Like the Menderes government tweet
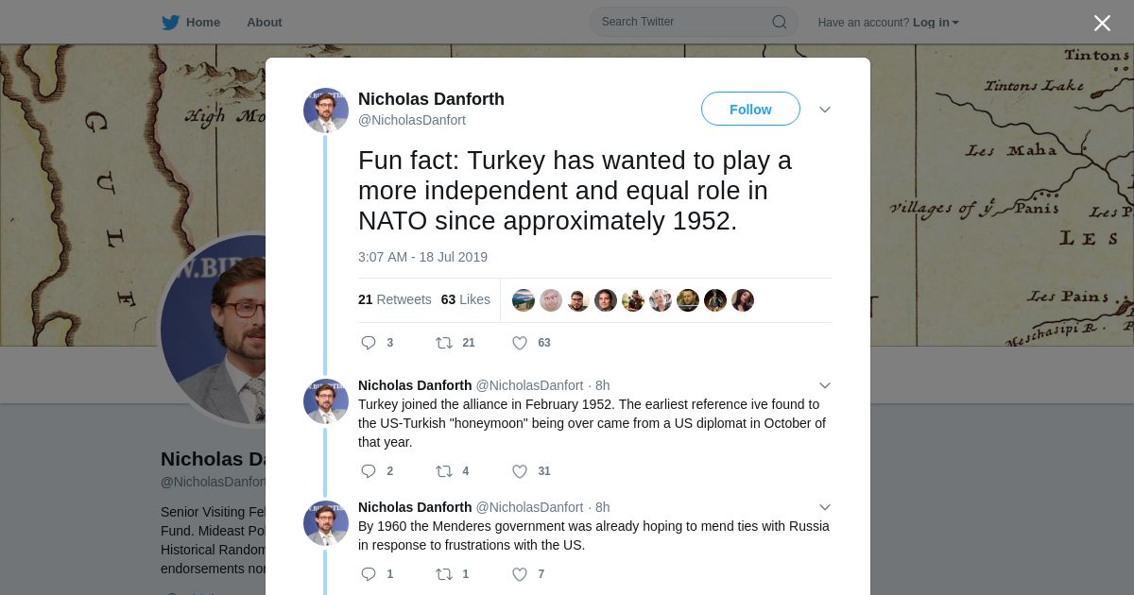The height and width of the screenshot is (595, 1134). click(520, 574)
